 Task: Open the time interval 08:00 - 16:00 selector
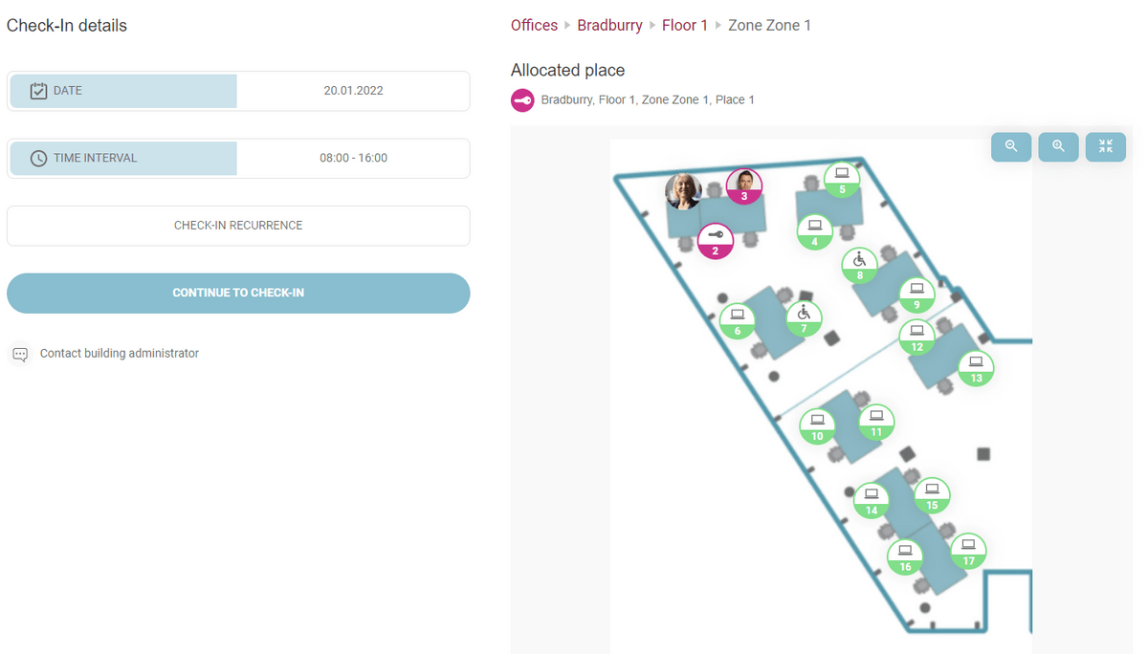click(x=353, y=158)
